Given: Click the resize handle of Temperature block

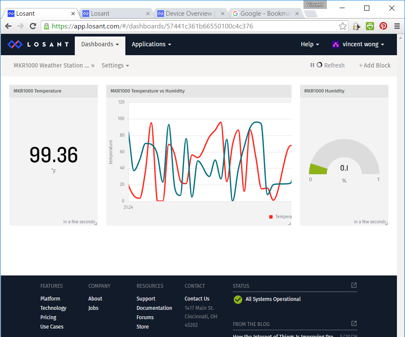Looking at the screenshot, I should (96, 224).
